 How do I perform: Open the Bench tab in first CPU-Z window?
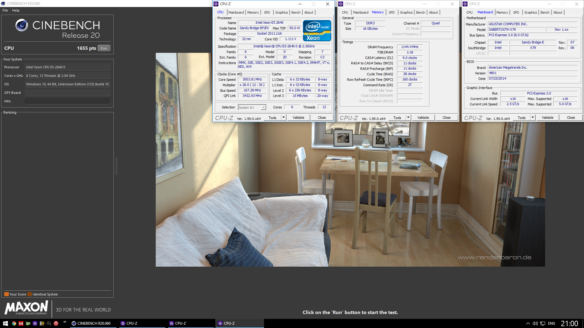click(296, 12)
